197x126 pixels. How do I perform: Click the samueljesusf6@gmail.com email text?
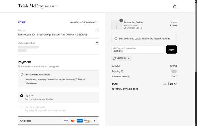click(x=83, y=22)
